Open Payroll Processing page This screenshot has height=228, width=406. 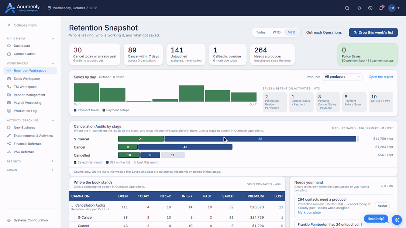(30, 103)
